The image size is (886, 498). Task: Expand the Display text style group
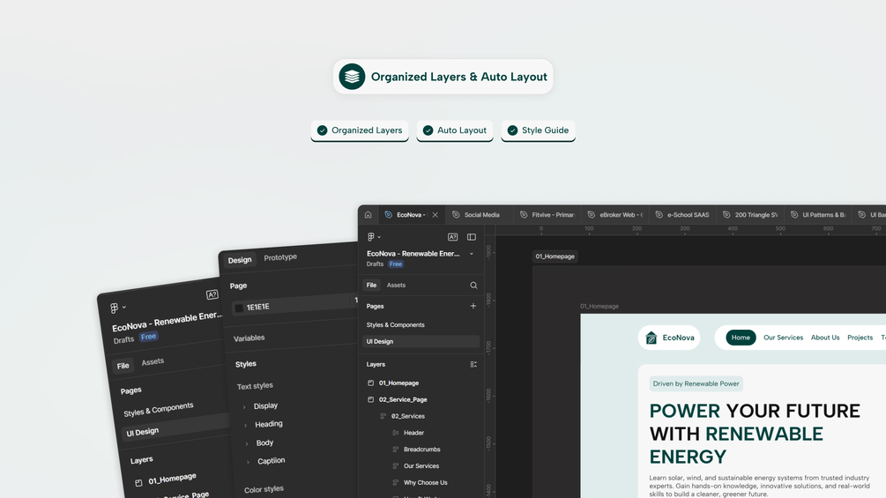click(x=244, y=406)
